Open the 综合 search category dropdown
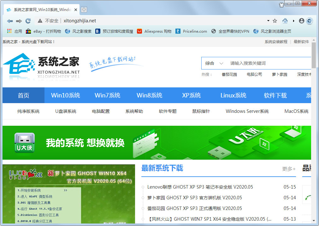319x226 pixels. pos(214,63)
